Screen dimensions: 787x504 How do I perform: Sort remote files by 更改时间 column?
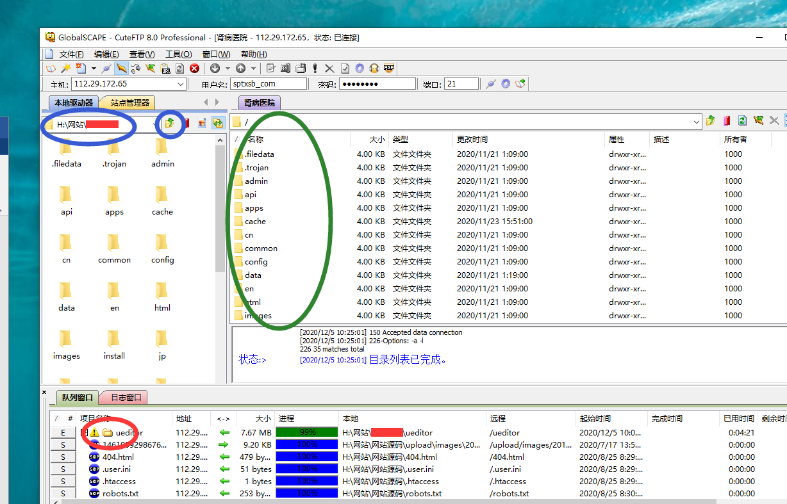(x=472, y=139)
